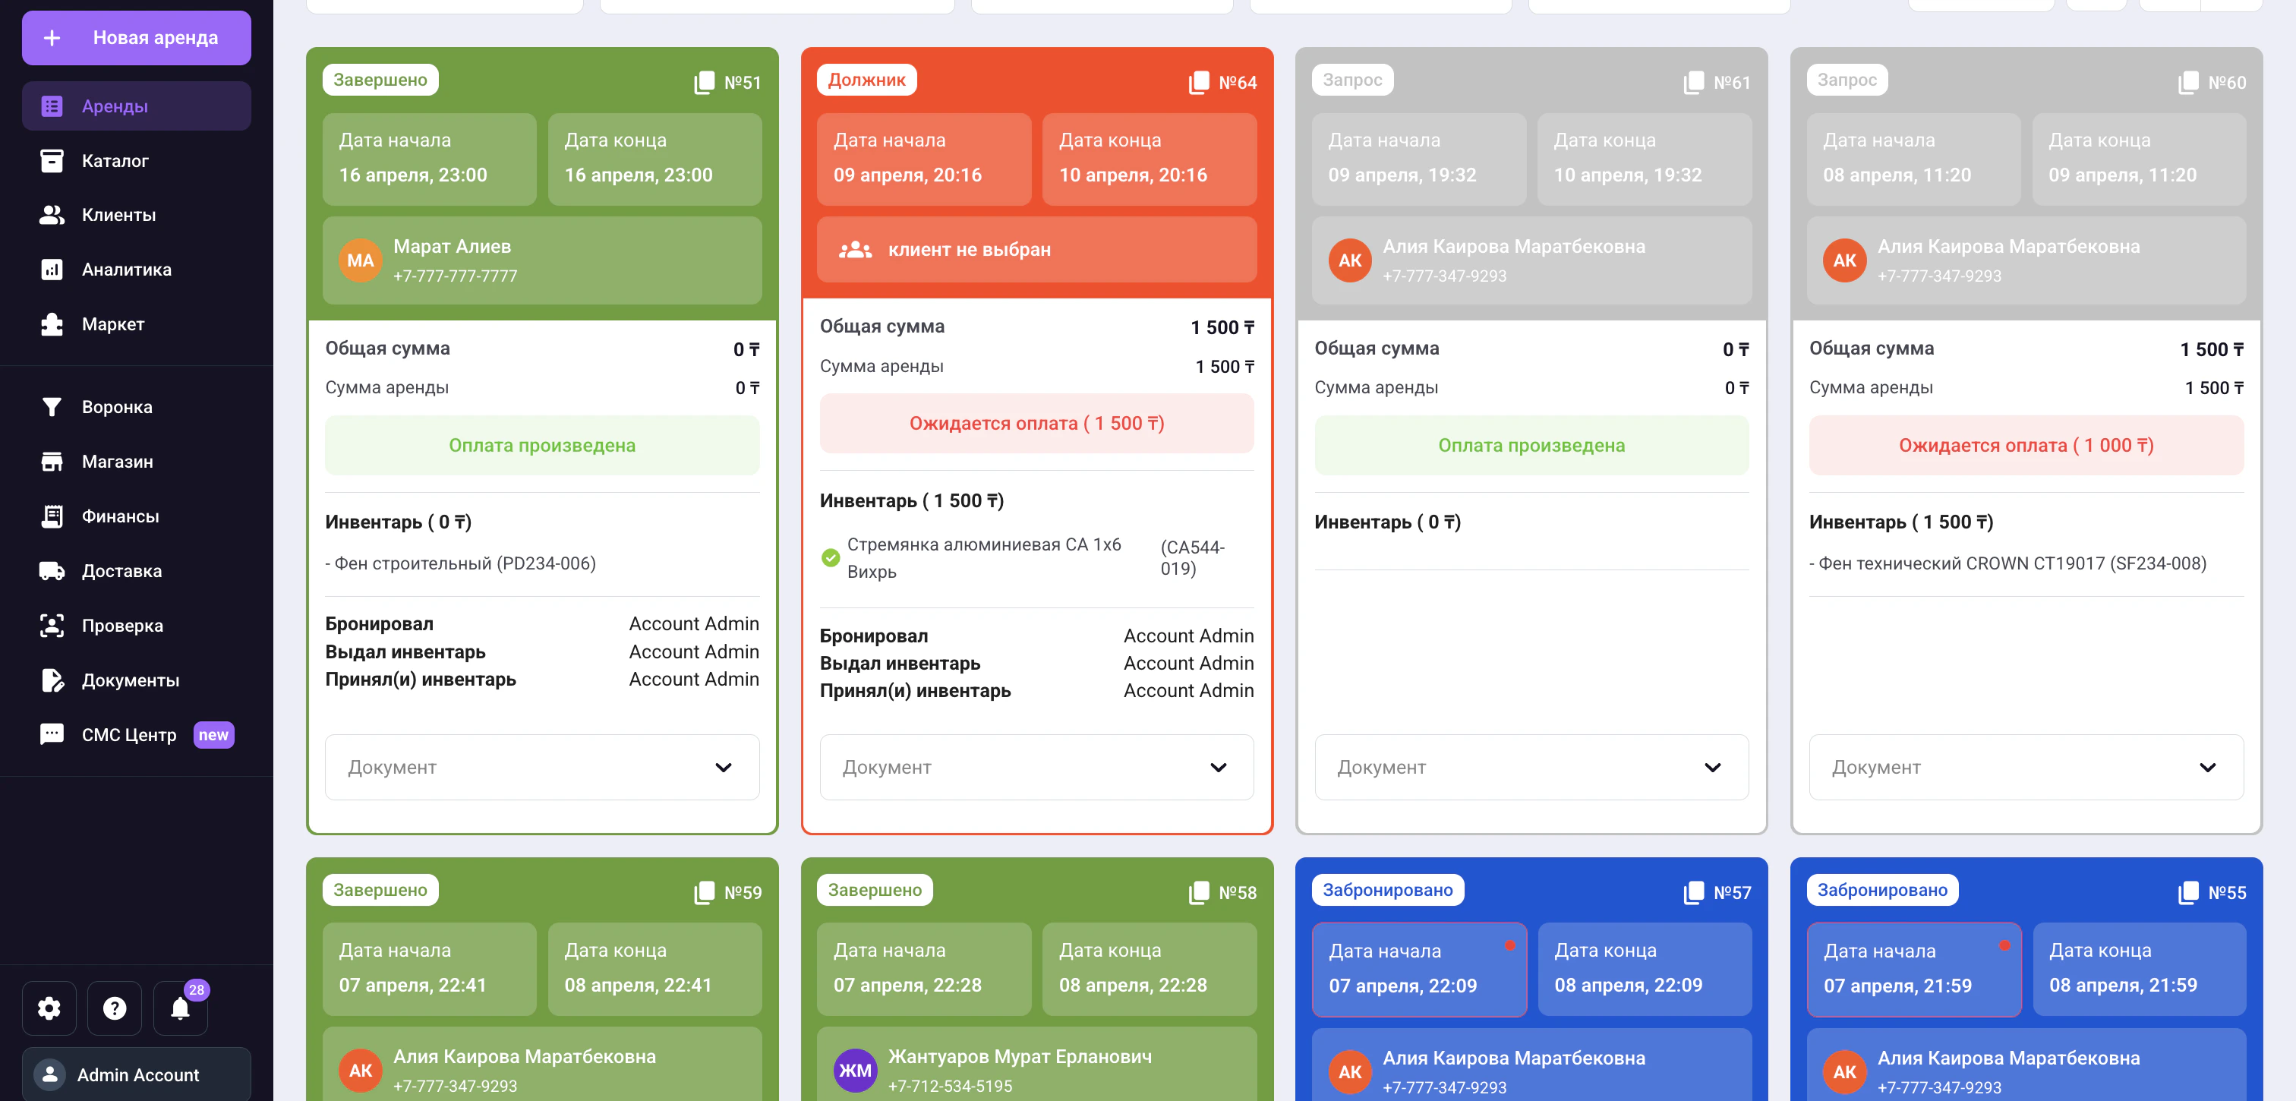Open the help question mark icon

coord(114,1008)
